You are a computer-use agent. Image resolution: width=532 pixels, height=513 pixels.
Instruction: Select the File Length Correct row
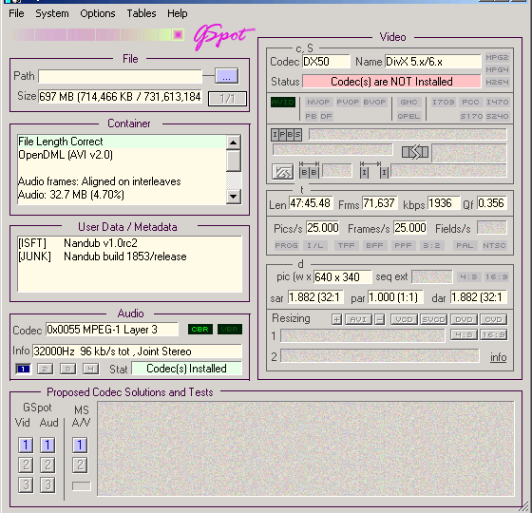pyautogui.click(x=122, y=142)
